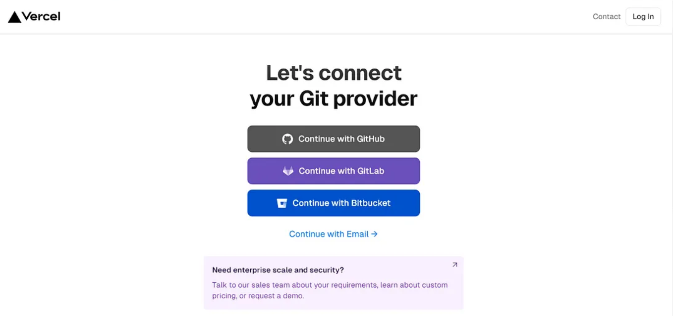Click the GitHub octocat icon
The image size is (673, 316).
pos(287,139)
